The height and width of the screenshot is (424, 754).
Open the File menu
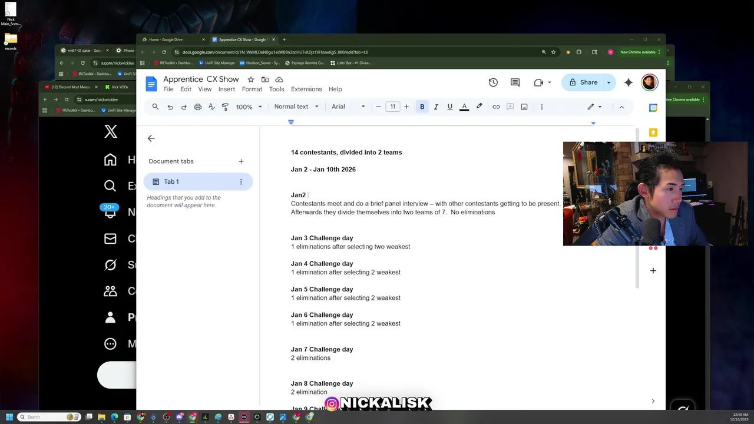point(168,90)
